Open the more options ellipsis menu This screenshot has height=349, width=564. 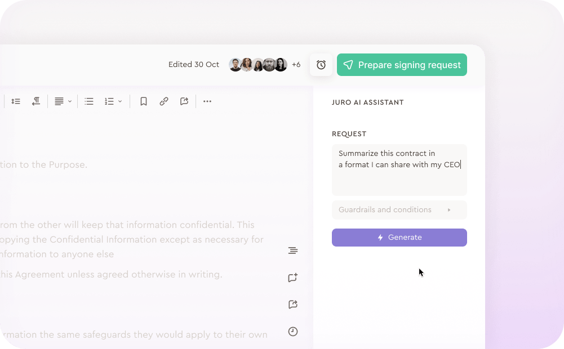(207, 101)
